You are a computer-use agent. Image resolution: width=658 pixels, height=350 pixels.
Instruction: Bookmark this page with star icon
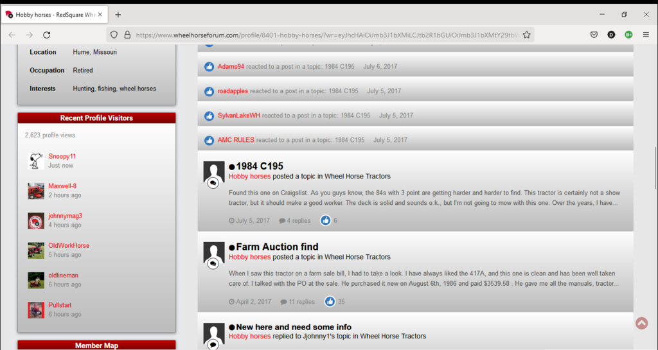[x=526, y=35]
